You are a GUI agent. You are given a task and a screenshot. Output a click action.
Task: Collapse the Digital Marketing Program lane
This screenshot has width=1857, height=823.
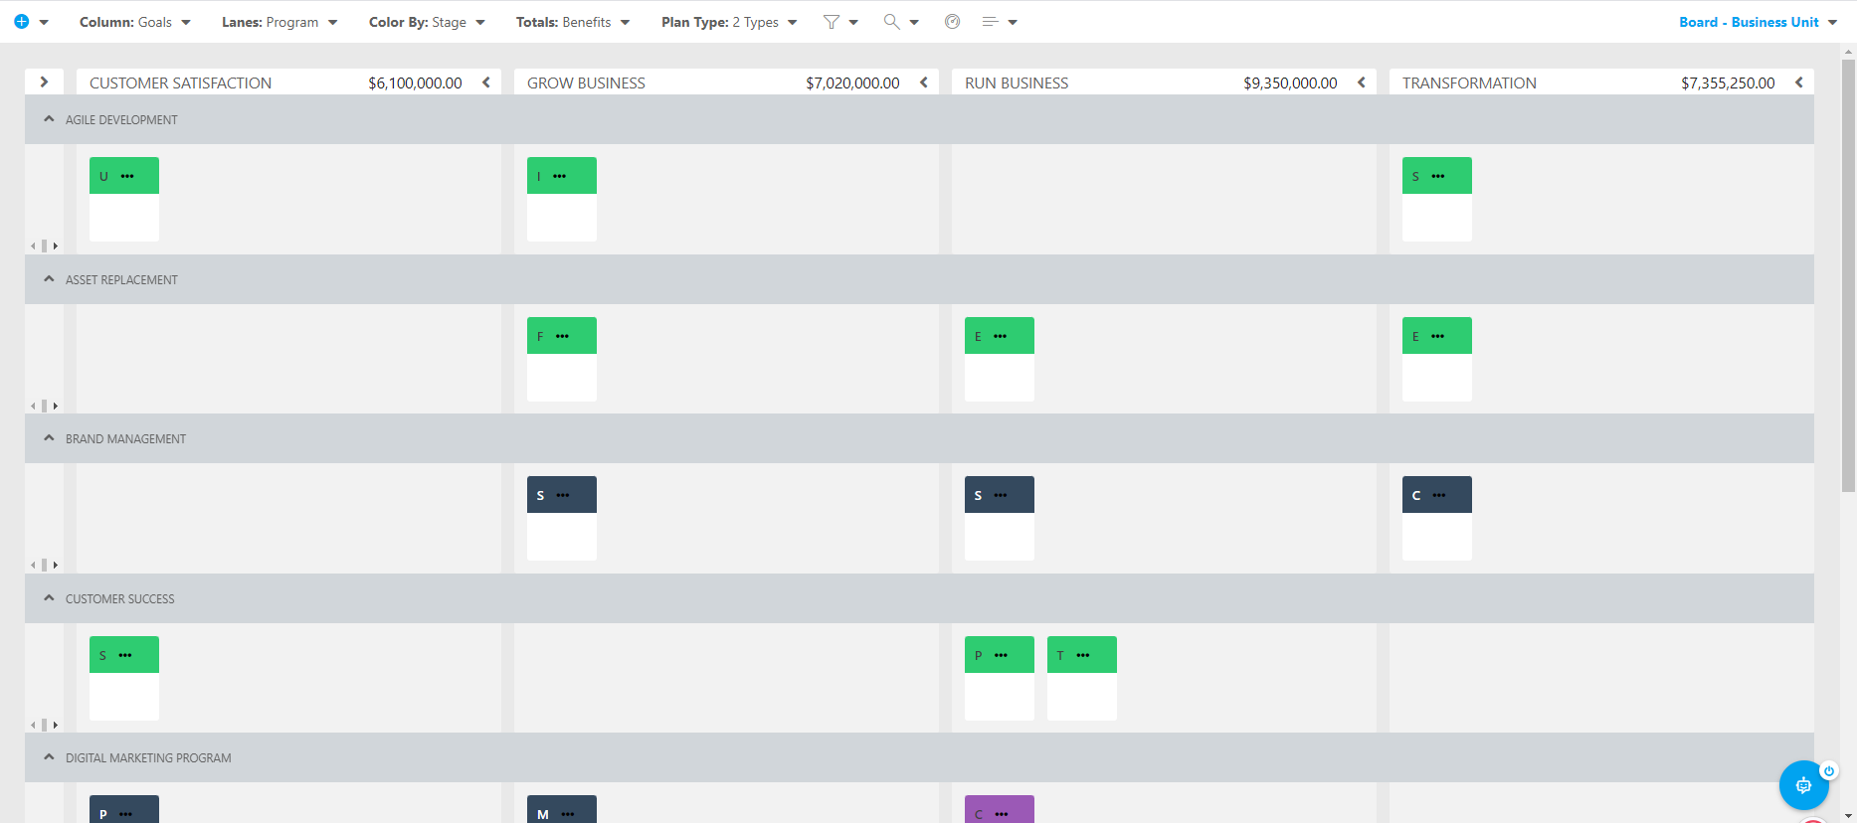tap(49, 757)
